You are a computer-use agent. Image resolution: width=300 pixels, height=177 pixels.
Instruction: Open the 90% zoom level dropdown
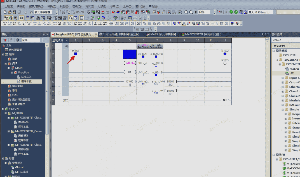point(211,12)
